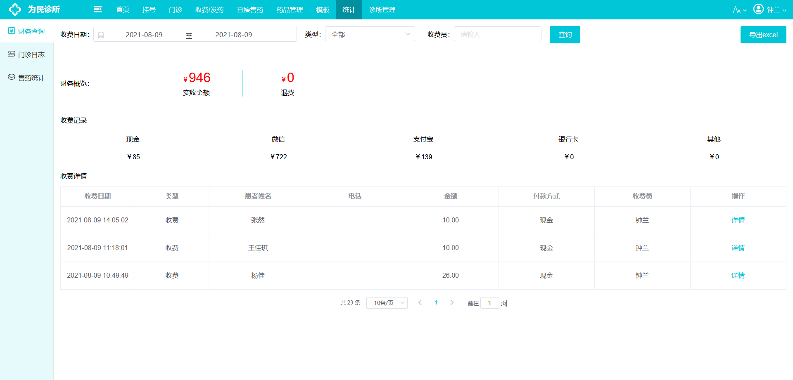793x380 pixels.
Task: Click the next page arrow
Action: [x=452, y=302]
